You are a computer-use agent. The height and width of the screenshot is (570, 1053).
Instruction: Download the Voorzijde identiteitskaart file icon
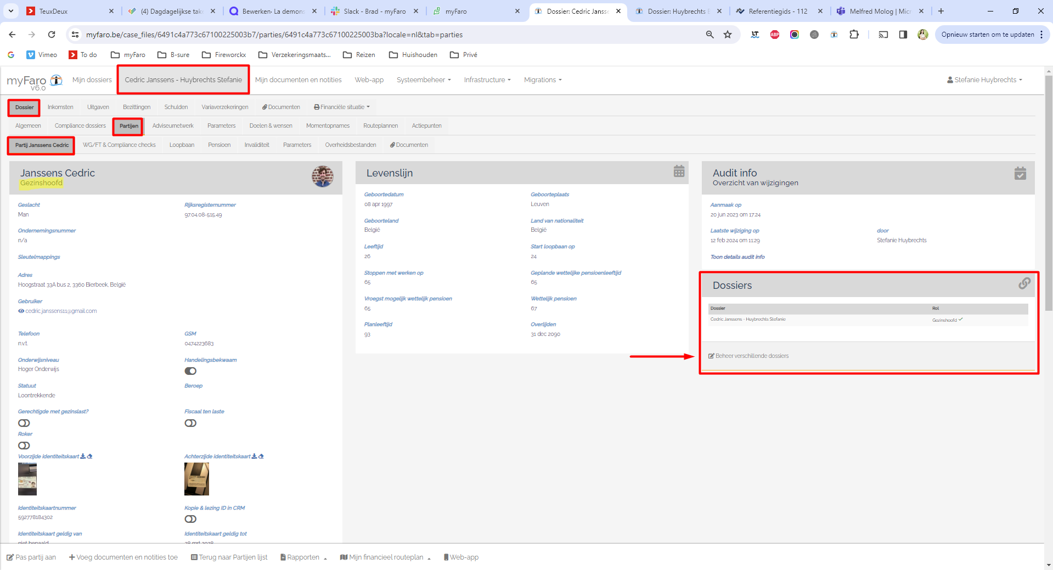point(83,456)
